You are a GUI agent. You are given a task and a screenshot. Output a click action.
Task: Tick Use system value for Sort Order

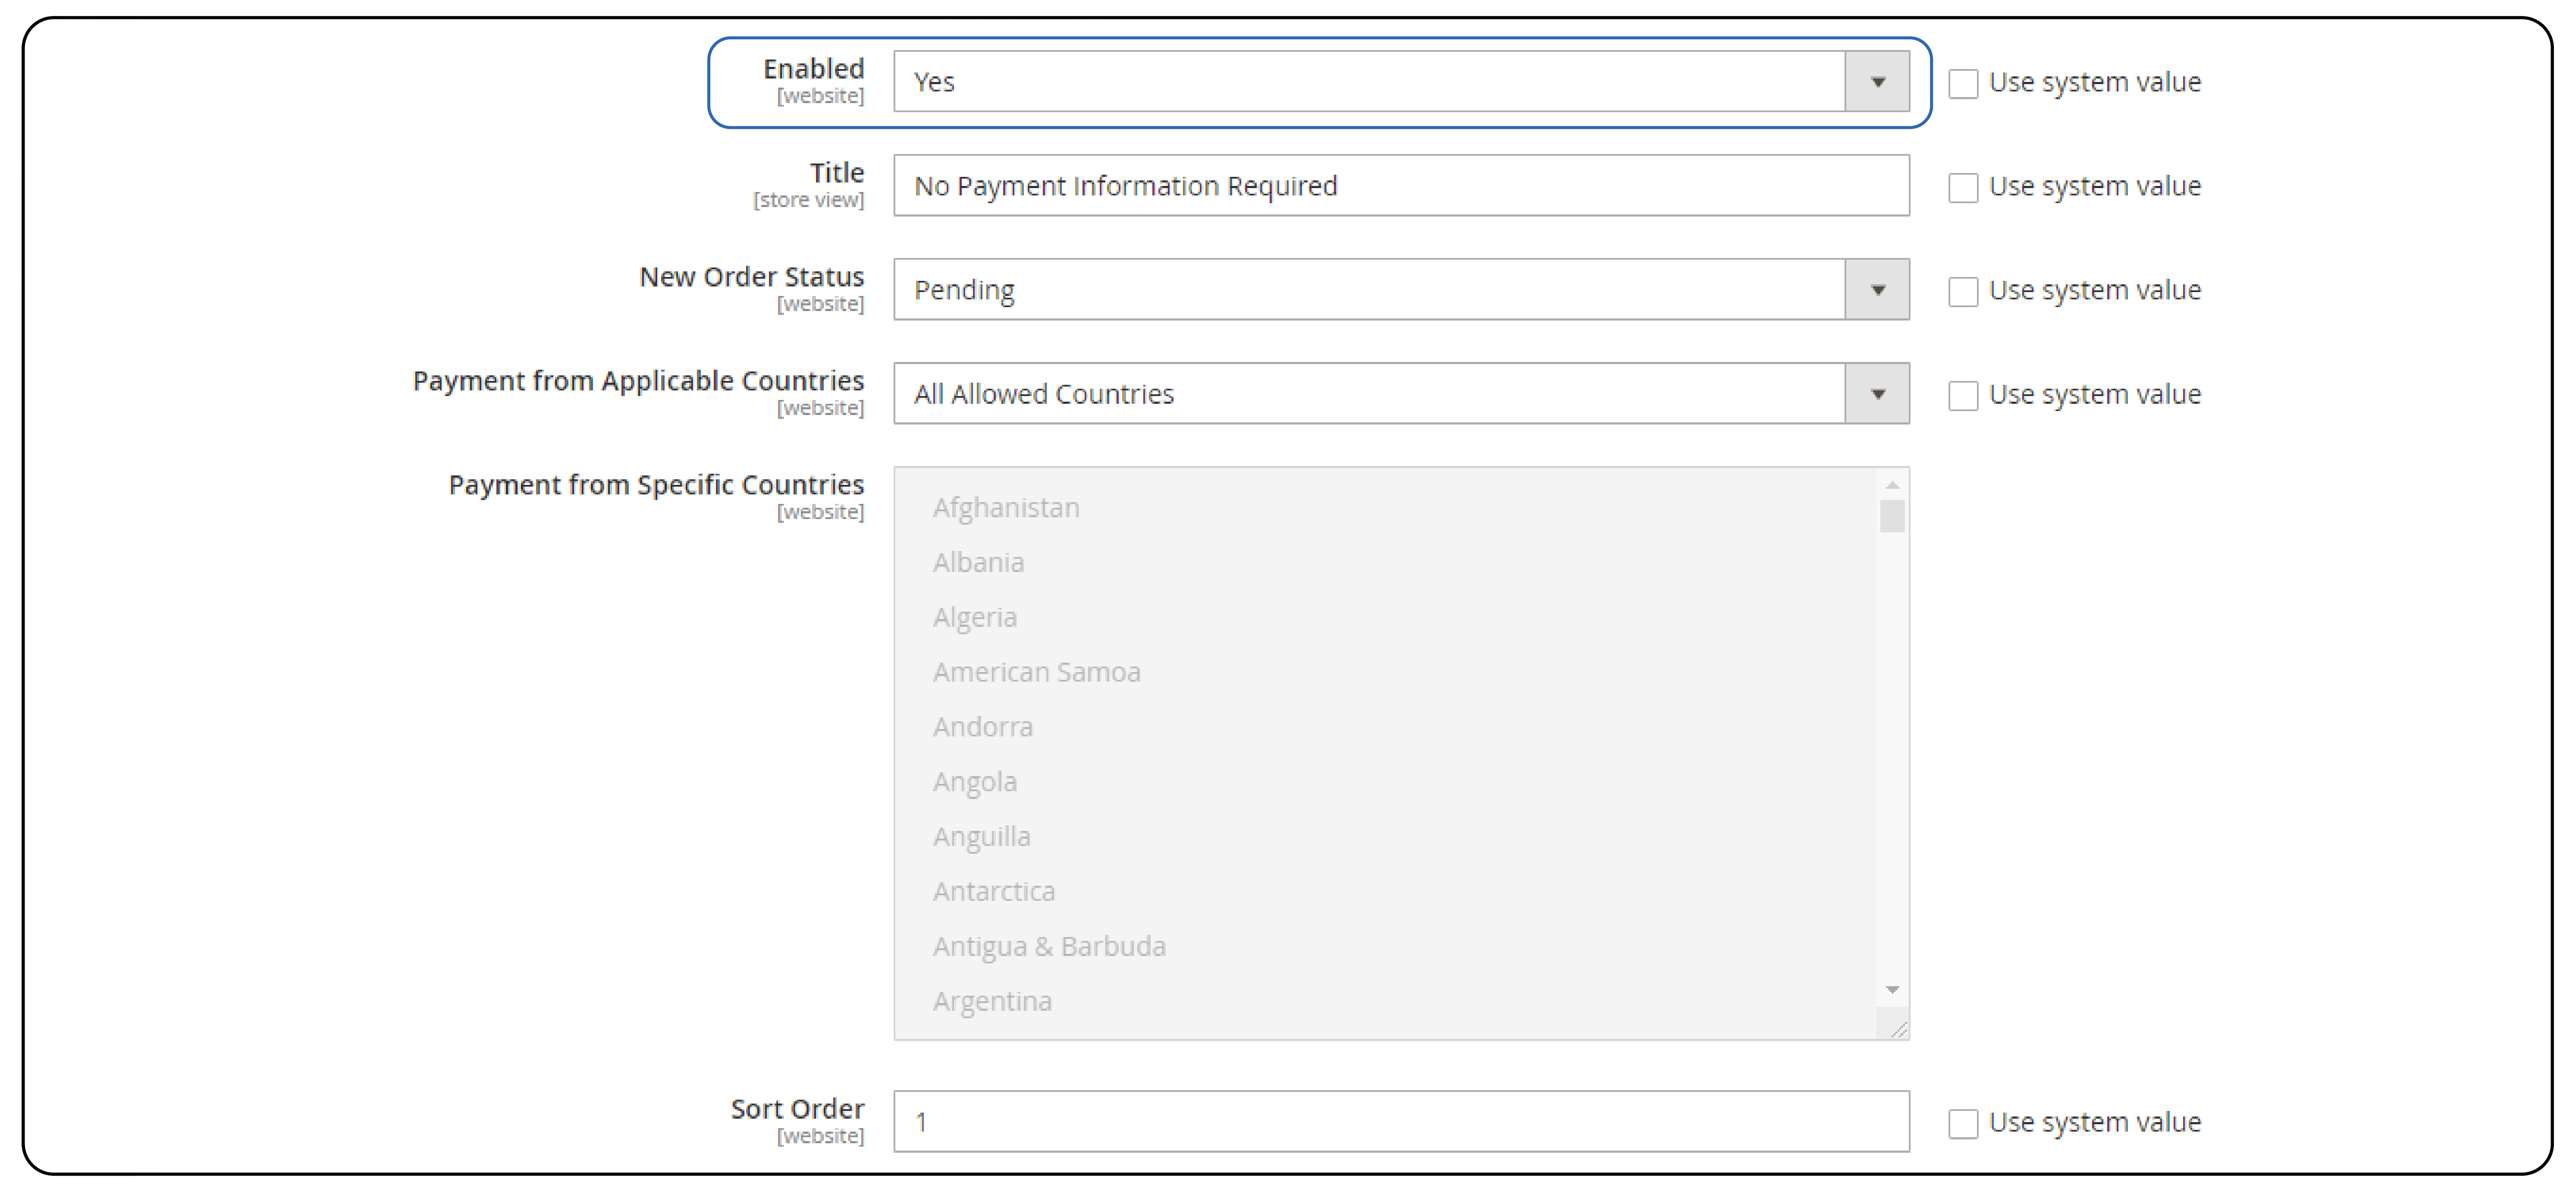(1963, 1123)
